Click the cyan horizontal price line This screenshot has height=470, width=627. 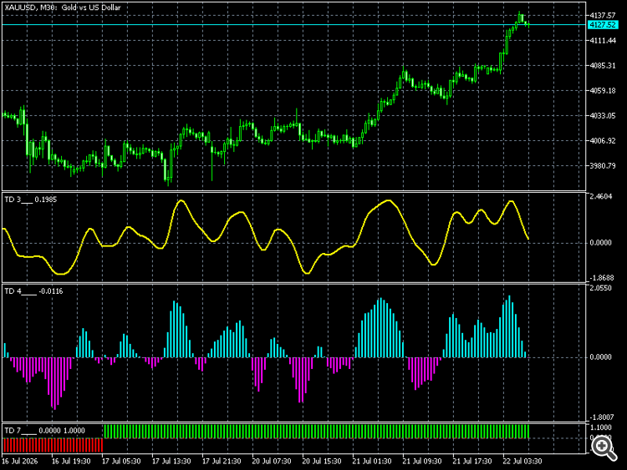point(294,25)
